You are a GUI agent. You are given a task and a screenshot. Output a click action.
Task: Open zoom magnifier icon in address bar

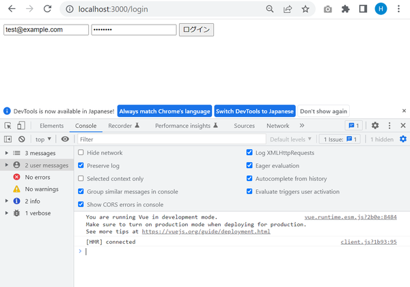pos(270,9)
